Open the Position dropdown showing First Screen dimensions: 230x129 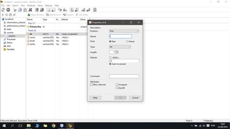point(124,31)
